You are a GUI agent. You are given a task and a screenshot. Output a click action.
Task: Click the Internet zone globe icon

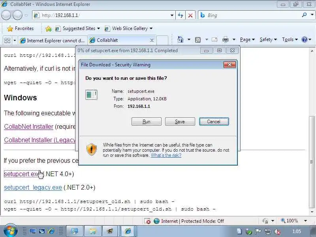click(156, 221)
